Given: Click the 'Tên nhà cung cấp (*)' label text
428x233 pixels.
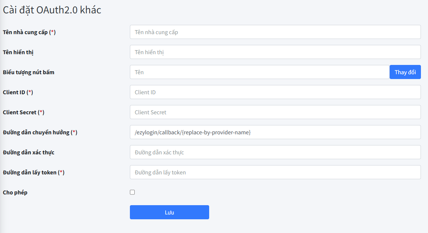Looking at the screenshot, I should (29, 32).
